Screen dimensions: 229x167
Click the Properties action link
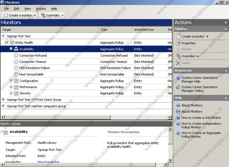click(189, 43)
